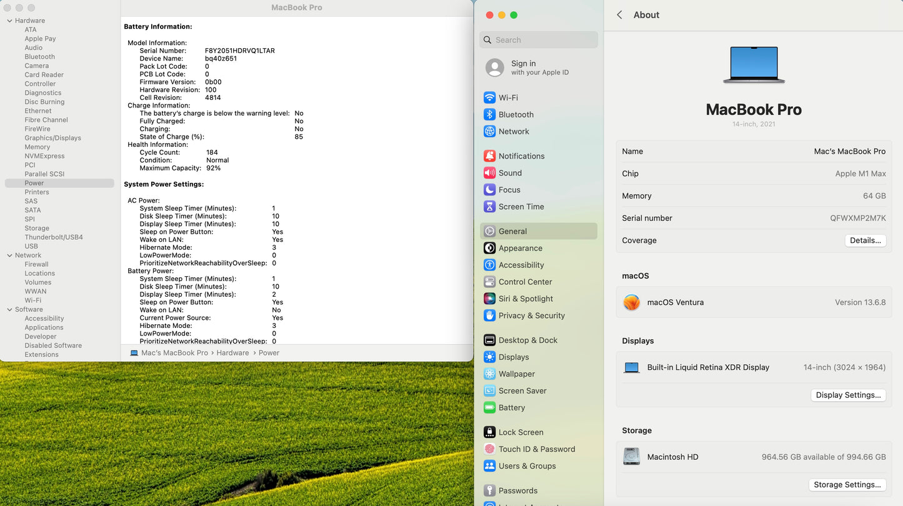Screen dimensions: 903x506
Task: Select Thunderbolt/USB4 in Hardware list
Action: point(54,237)
